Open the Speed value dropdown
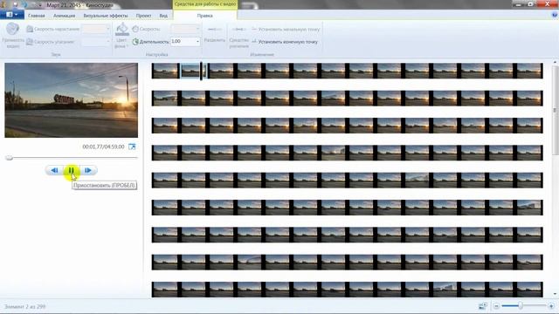The width and height of the screenshot is (559, 314). click(x=197, y=29)
